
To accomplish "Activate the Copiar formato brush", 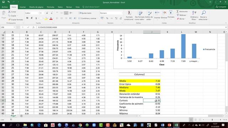I will pyautogui.click(x=16, y=20).
